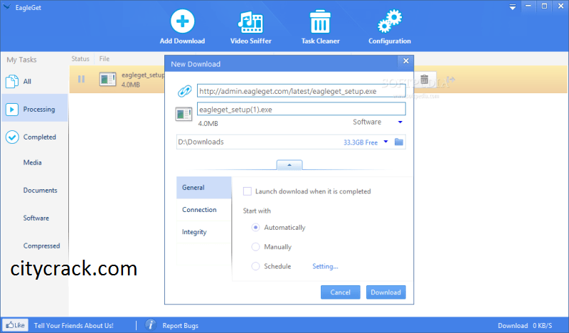
Task: Click the info icon in status bar
Action: coord(151,325)
